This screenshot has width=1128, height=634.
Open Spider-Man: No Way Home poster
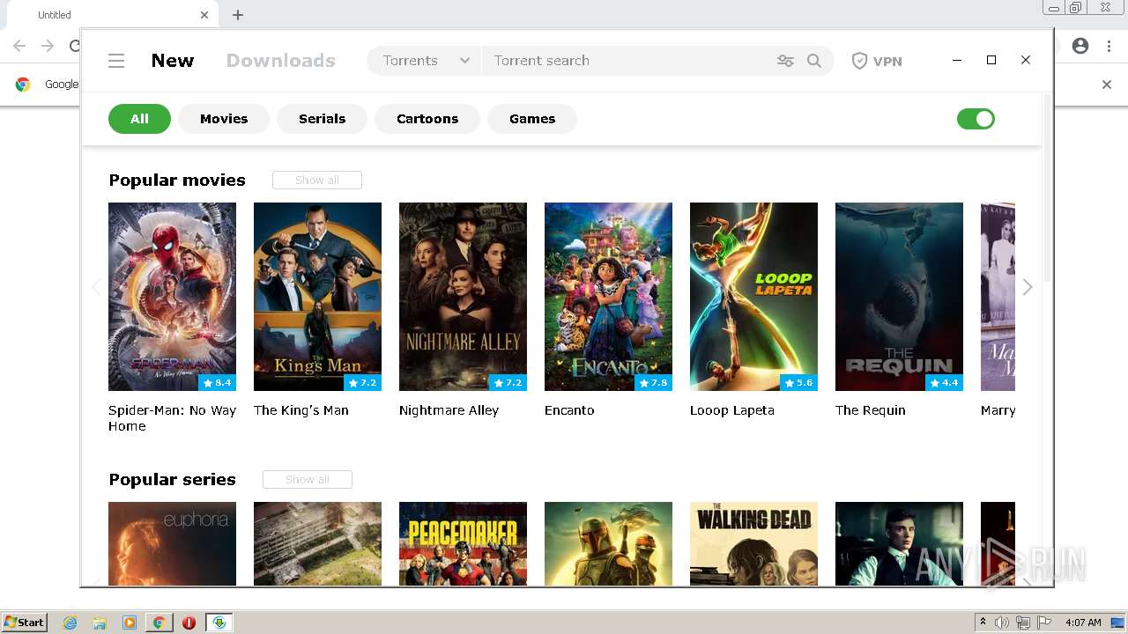click(172, 297)
